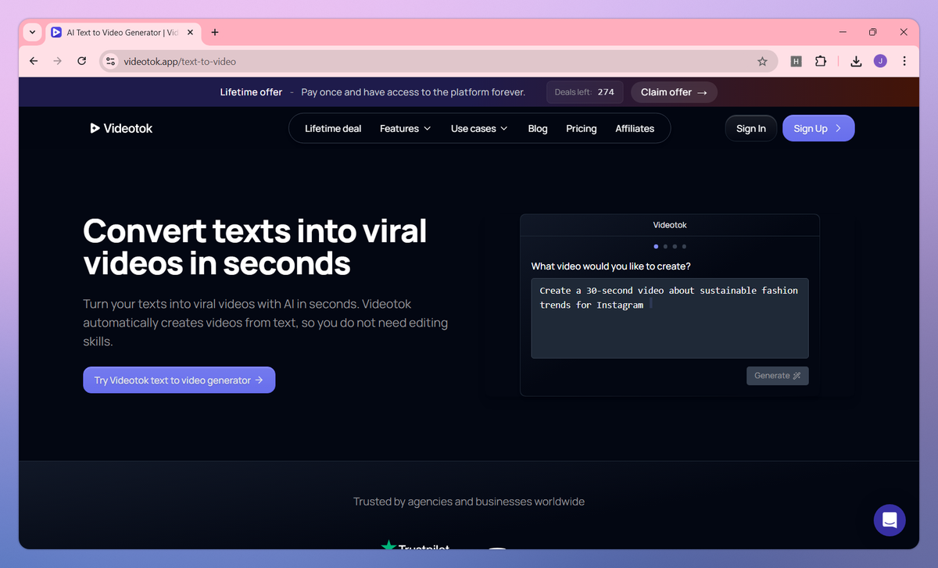The width and height of the screenshot is (938, 568).
Task: Open the tab search dropdown arrow
Action: point(32,32)
